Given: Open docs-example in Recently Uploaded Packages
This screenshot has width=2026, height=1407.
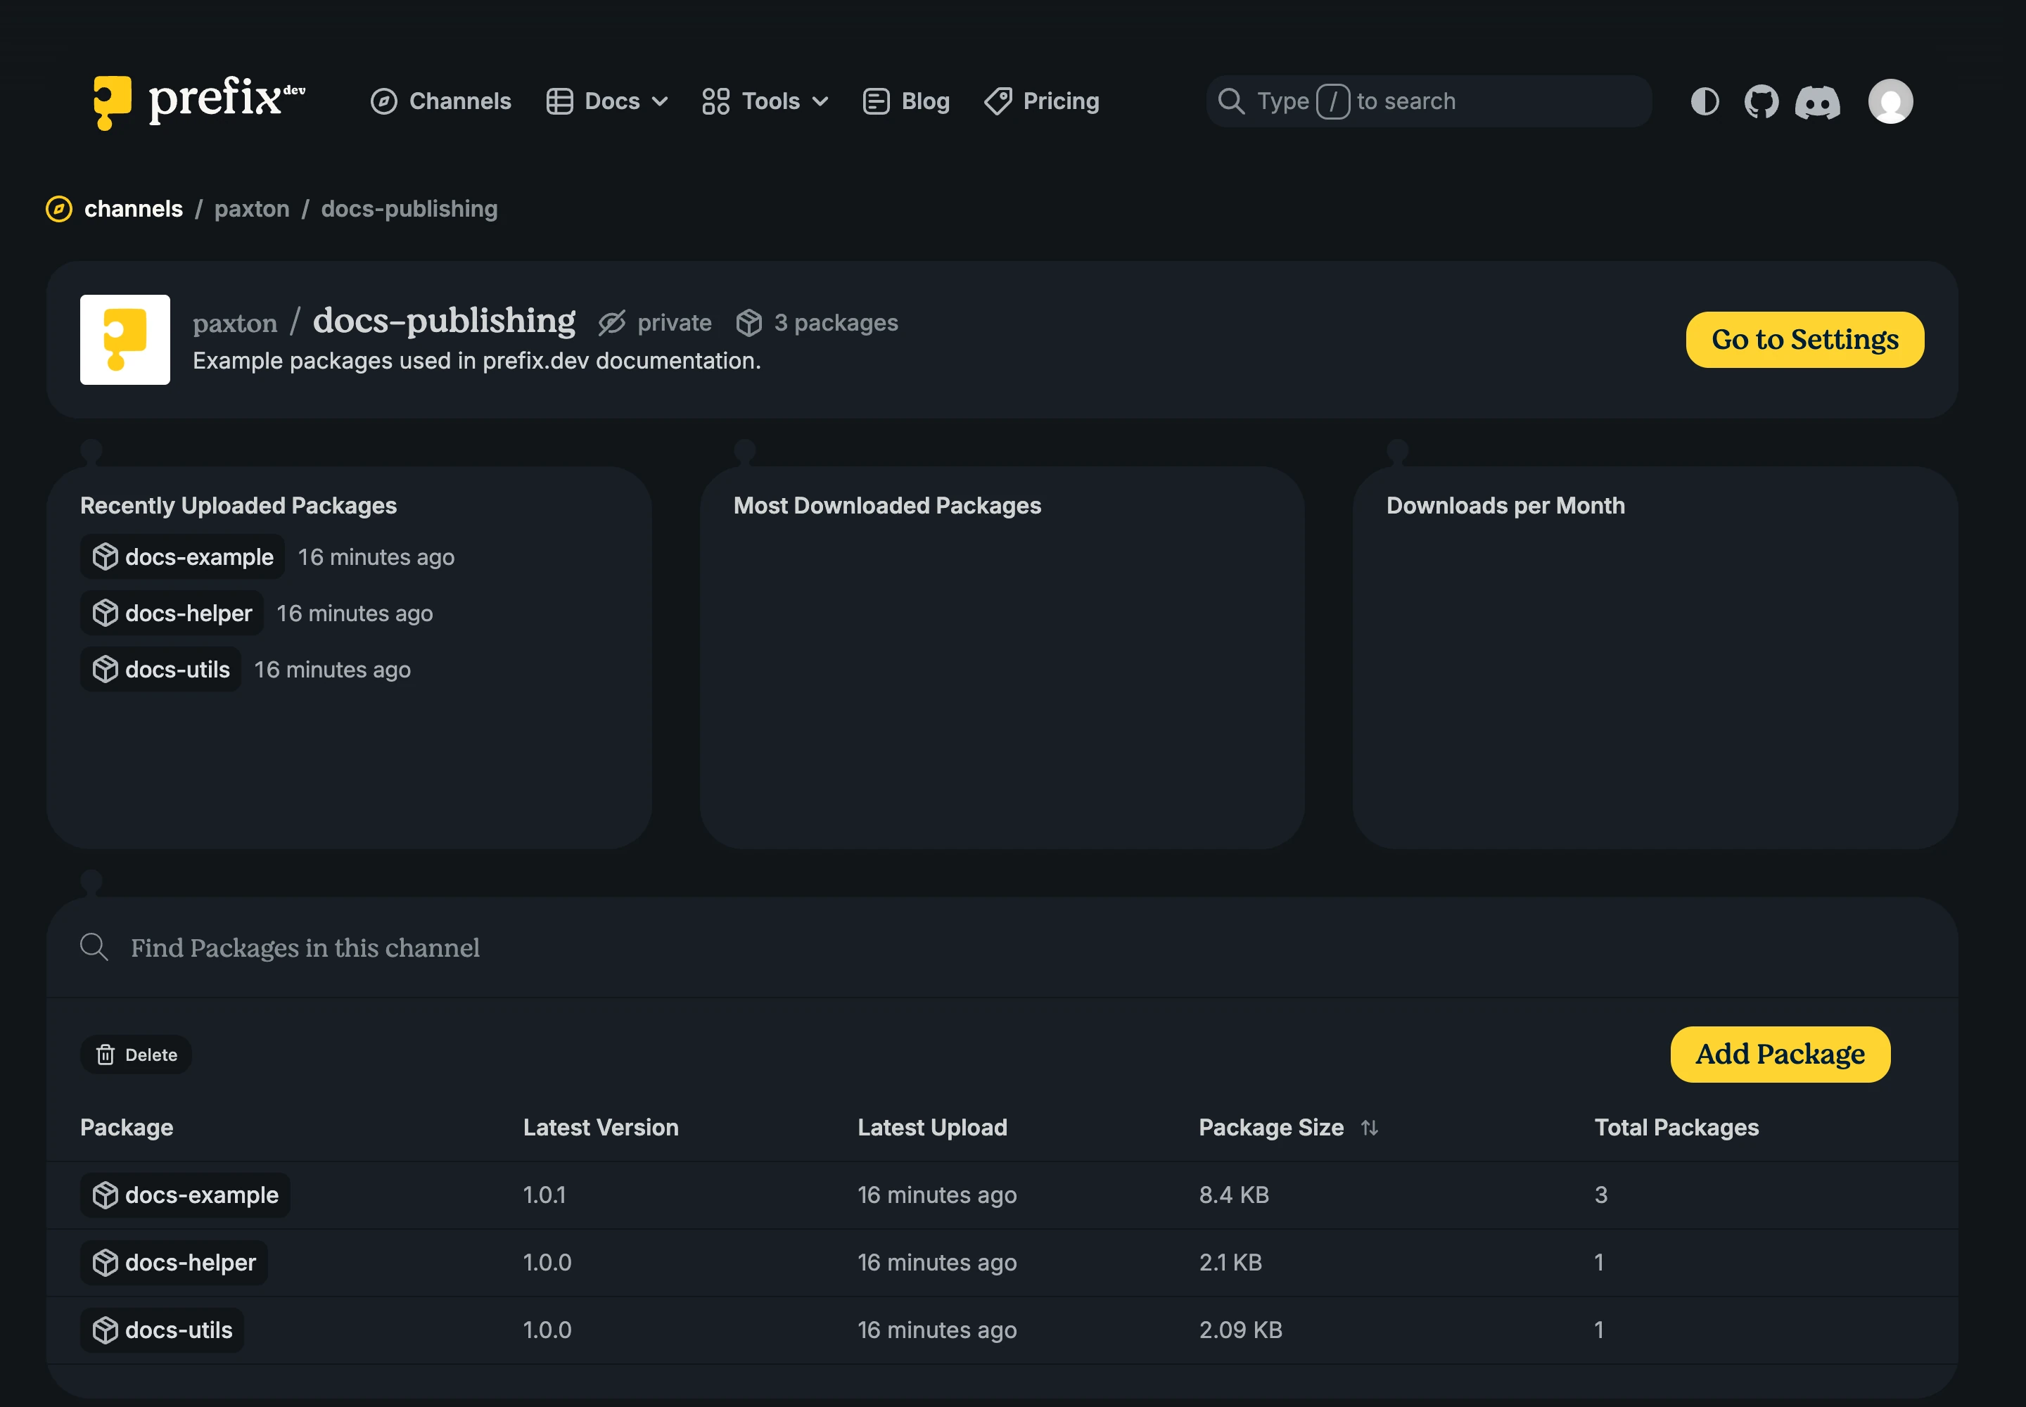Looking at the screenshot, I should pyautogui.click(x=182, y=557).
